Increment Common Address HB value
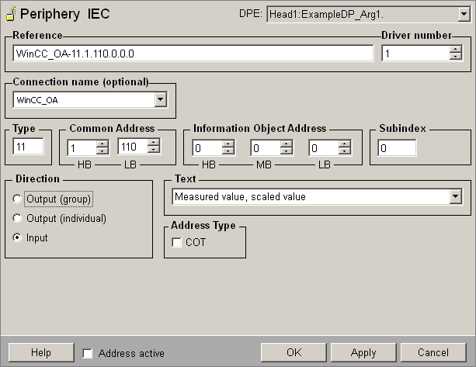Viewport: 476px width, 367px height. (102, 144)
